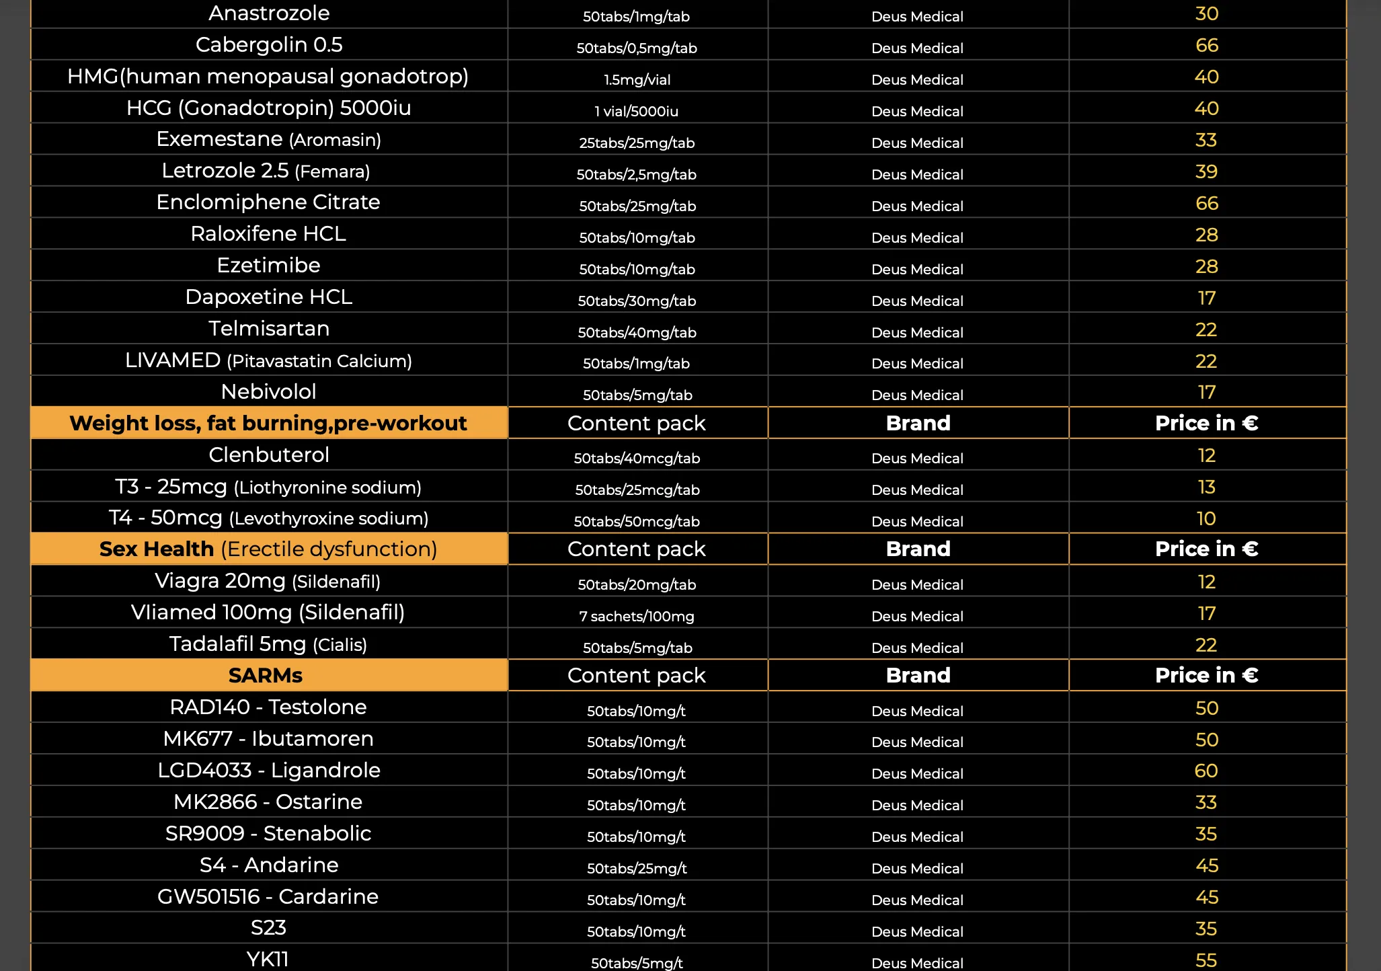Select GW501516 - Cardarine name

(x=268, y=897)
